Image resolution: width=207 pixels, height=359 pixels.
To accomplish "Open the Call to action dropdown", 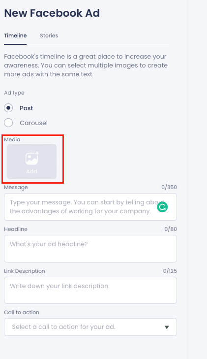I will pyautogui.click(x=90, y=327).
